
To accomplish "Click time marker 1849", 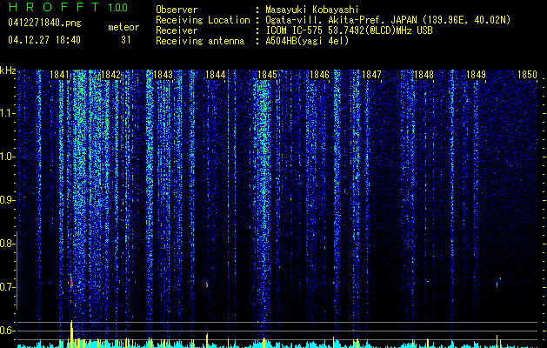I will (476, 75).
